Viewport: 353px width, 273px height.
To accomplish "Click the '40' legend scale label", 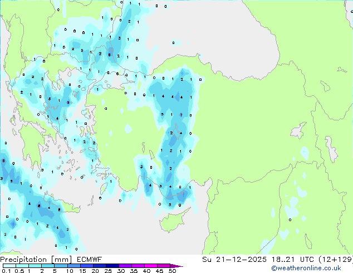I will 146,271.
